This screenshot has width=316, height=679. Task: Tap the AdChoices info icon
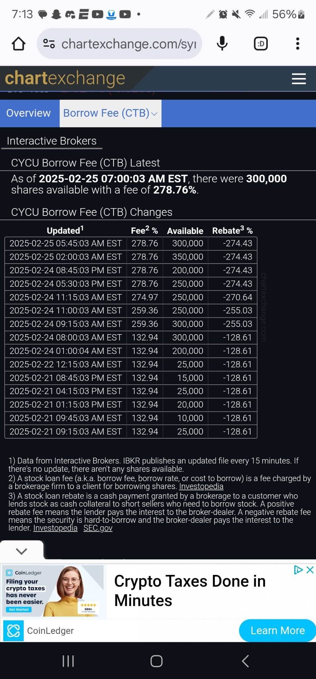(x=298, y=570)
